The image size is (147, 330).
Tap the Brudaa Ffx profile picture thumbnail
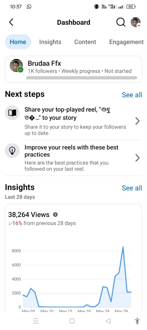tap(16, 66)
